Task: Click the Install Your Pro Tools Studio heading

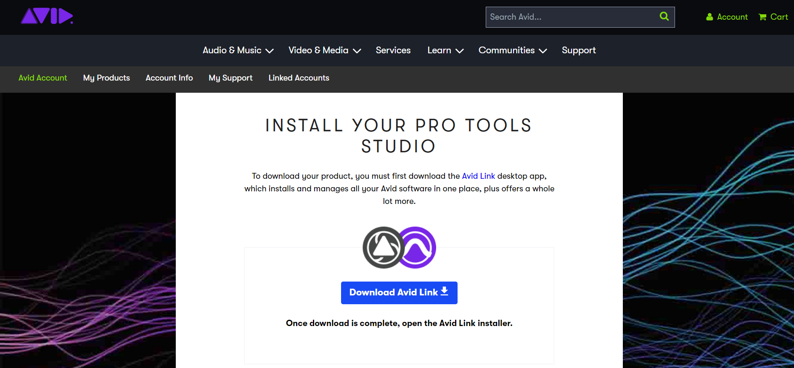Action: (399, 136)
